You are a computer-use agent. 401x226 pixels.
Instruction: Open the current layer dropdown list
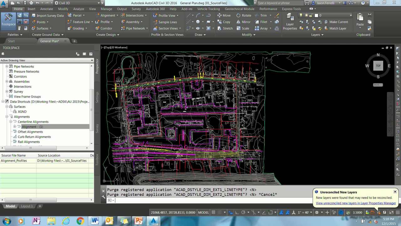click(351, 15)
